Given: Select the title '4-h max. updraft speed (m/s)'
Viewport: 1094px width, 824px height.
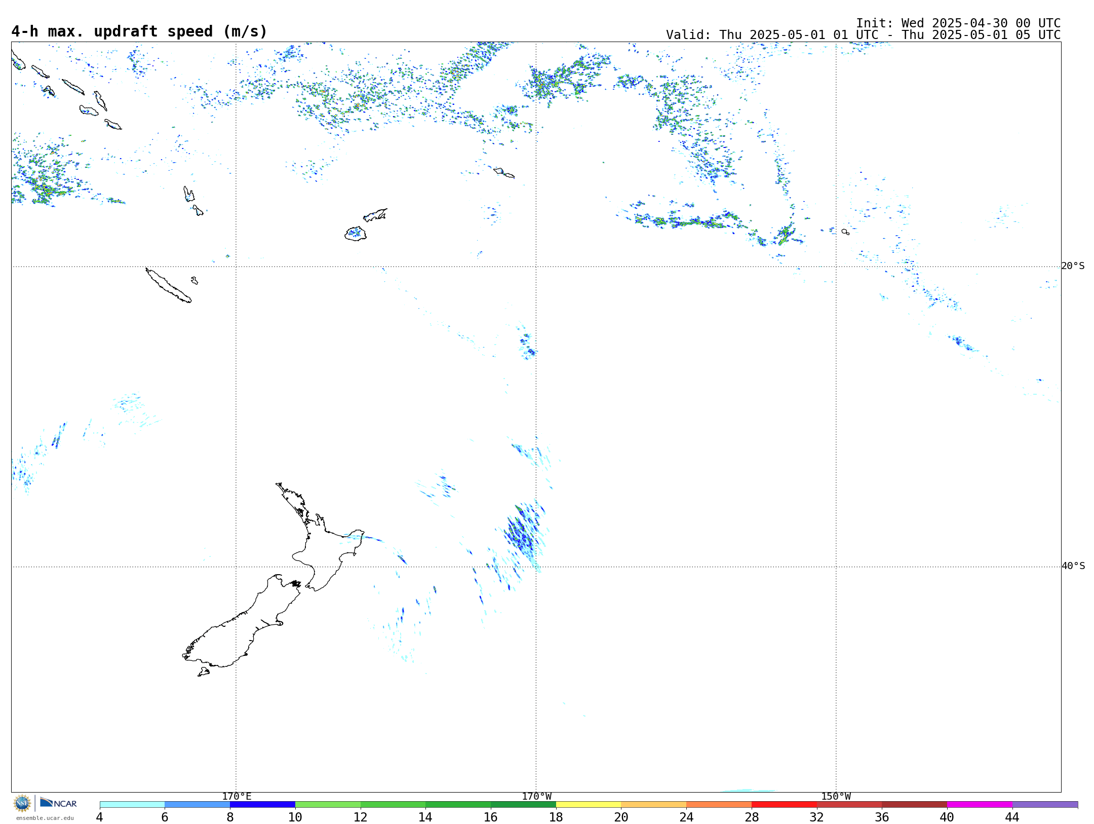Looking at the screenshot, I should tap(139, 31).
